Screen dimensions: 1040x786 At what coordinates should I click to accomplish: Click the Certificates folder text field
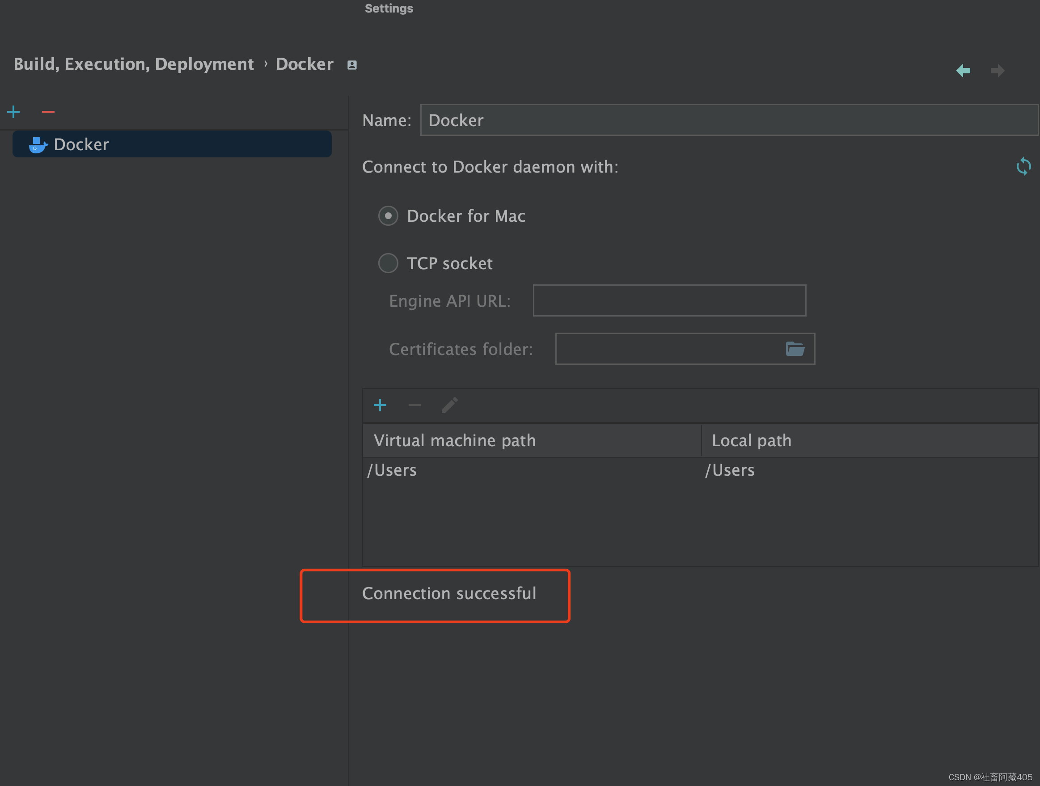(x=668, y=349)
